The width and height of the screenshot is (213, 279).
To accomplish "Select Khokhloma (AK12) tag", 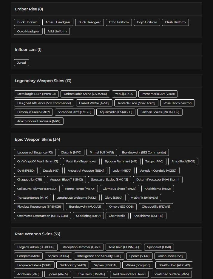I will click(x=158, y=189).
